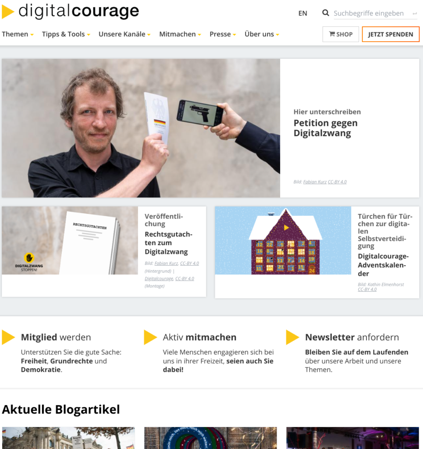Image resolution: width=423 pixels, height=449 pixels.
Task: Expand the Themen dropdown menu
Action: pyautogui.click(x=18, y=34)
